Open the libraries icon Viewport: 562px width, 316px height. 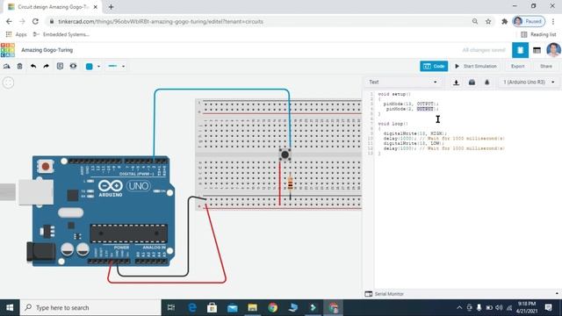tap(472, 83)
